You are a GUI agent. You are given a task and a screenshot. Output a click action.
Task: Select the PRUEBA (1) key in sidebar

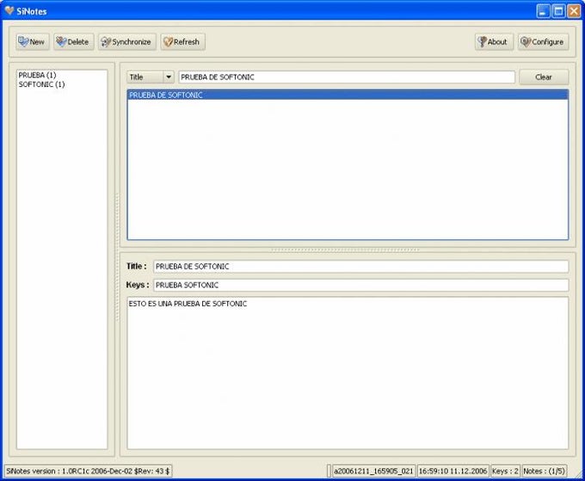pyautogui.click(x=37, y=75)
